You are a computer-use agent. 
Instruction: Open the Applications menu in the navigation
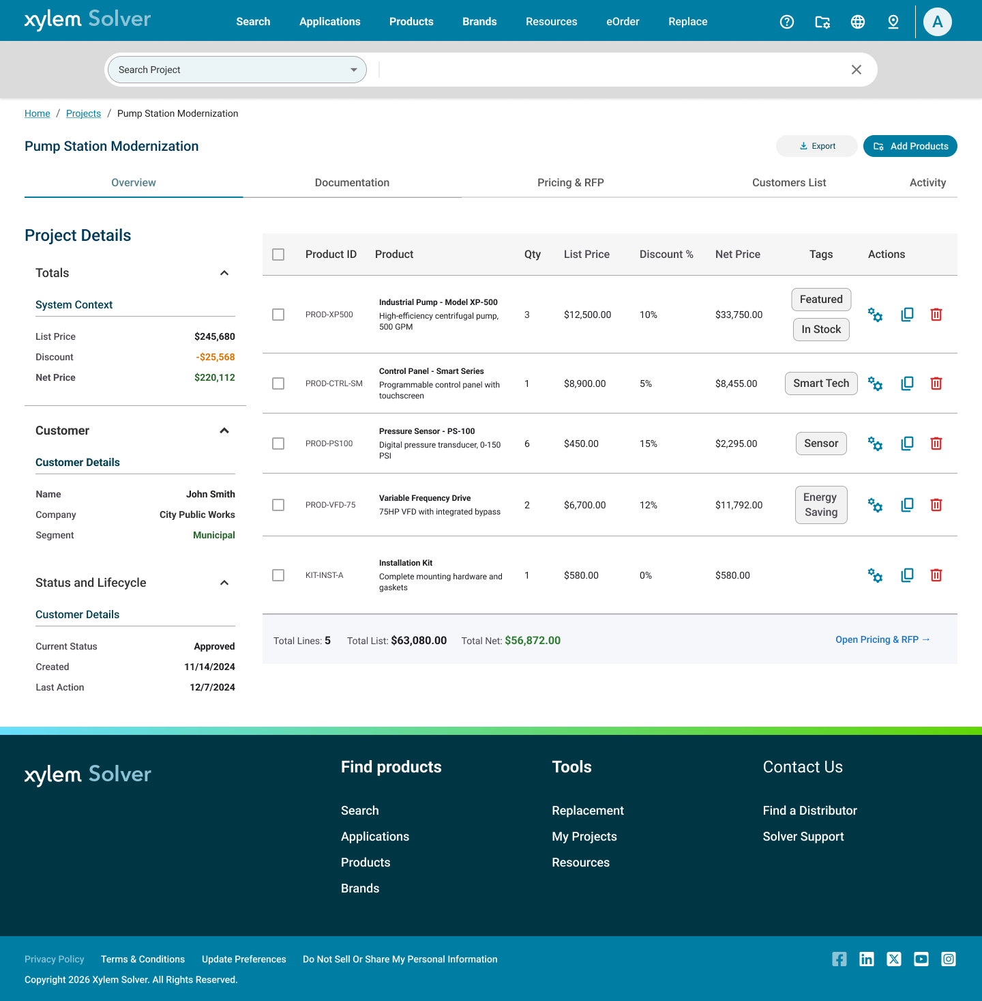tap(330, 21)
